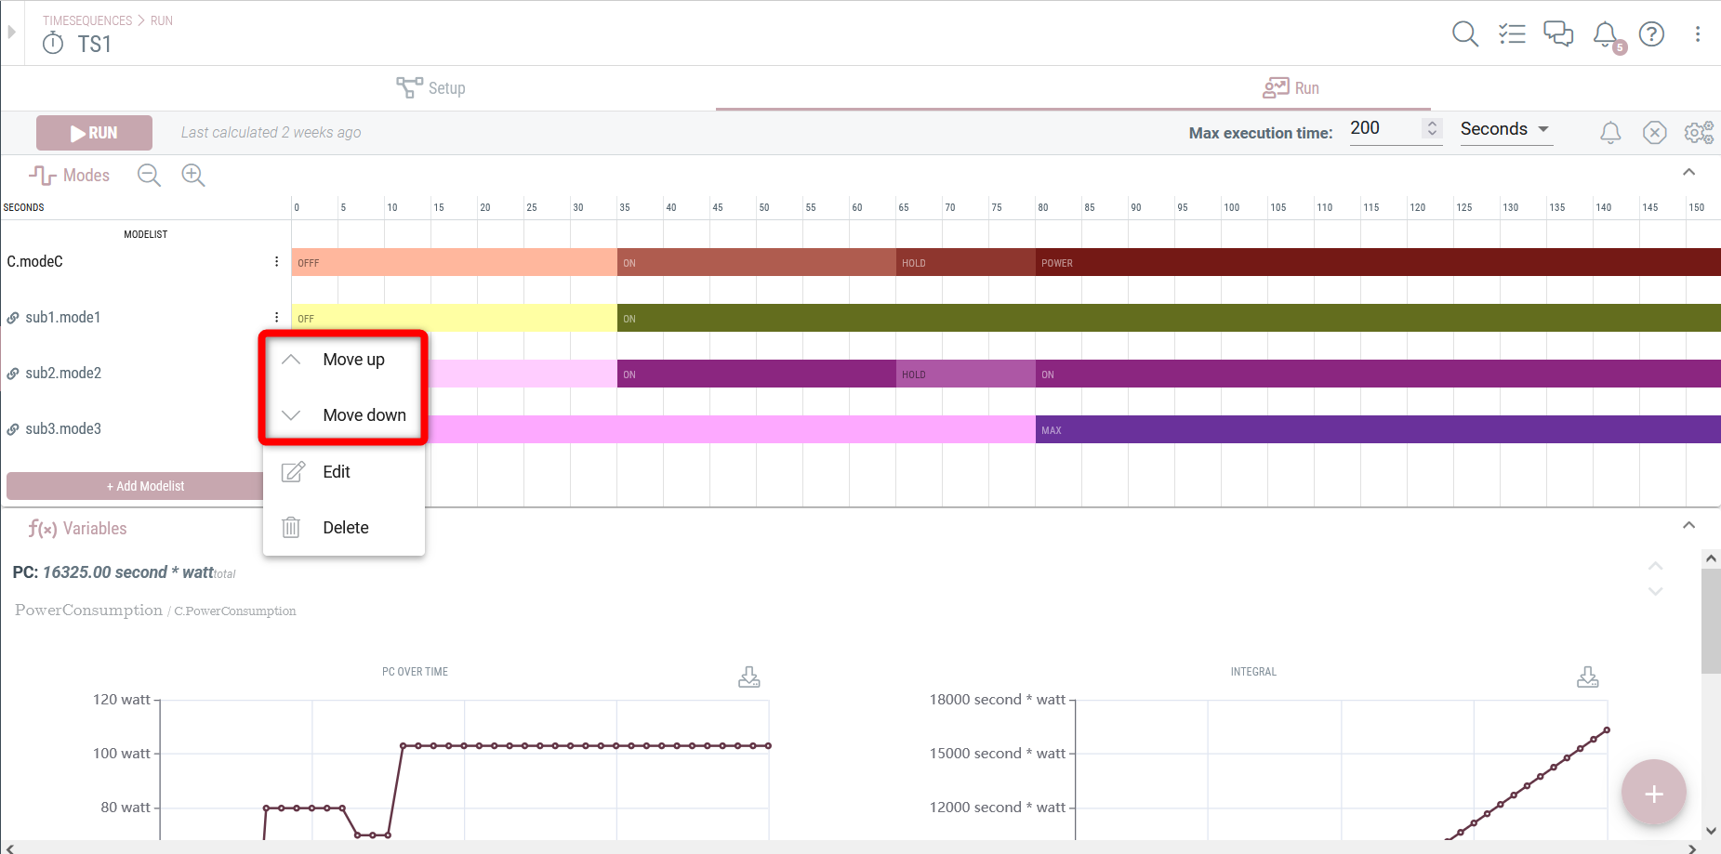1721x854 pixels.
Task: Collapse the Variables section chevron
Action: point(1689,525)
